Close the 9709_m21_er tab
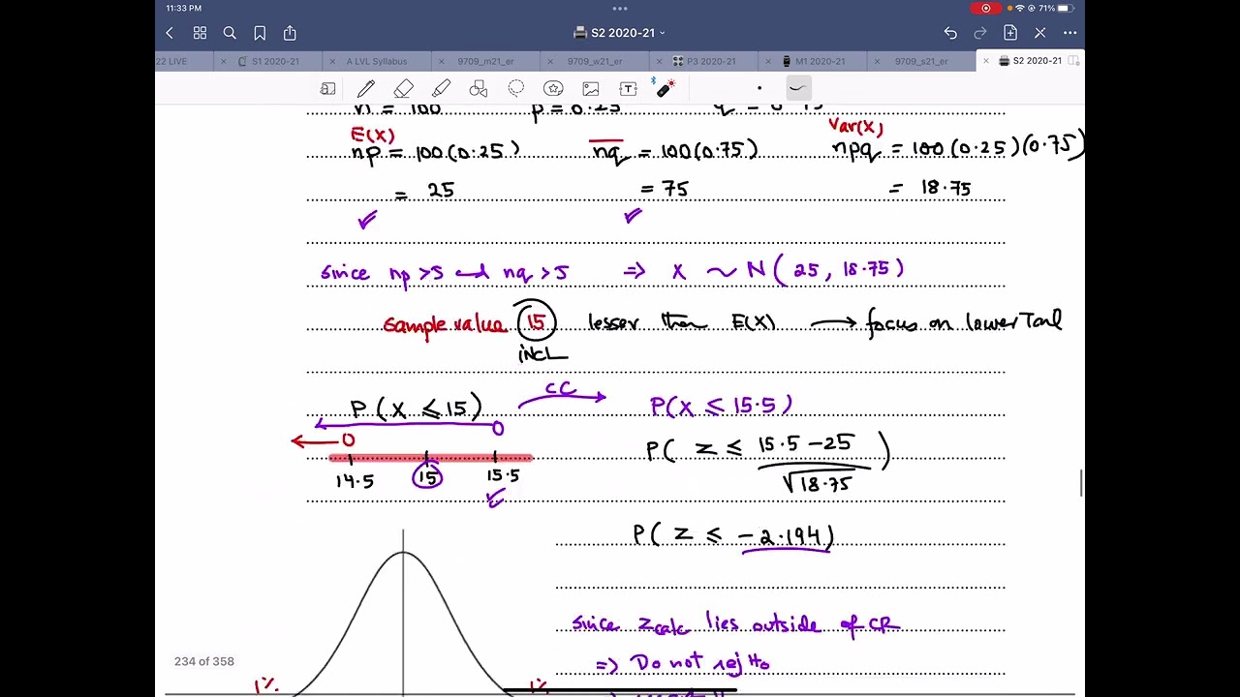This screenshot has height=697, width=1240. [442, 61]
